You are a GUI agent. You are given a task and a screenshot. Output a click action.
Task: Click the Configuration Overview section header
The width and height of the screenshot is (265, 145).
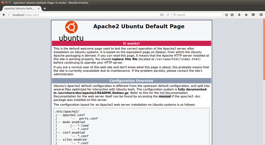point(131,80)
